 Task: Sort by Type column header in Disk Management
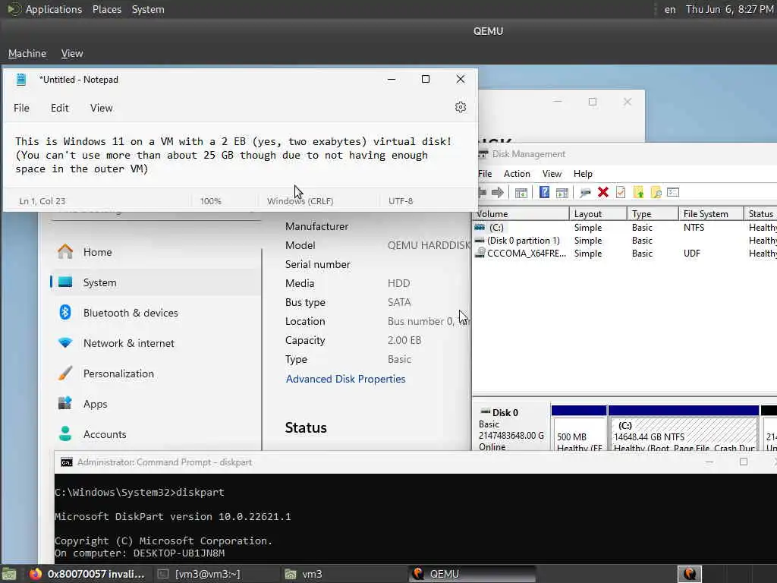[652, 213]
